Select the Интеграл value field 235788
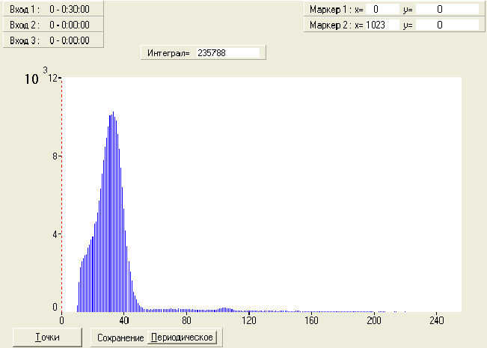 pyautogui.click(x=228, y=53)
